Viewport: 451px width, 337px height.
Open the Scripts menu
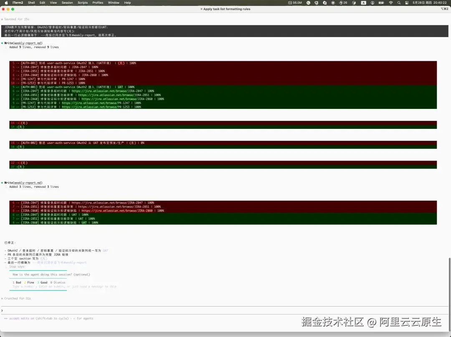coord(83,3)
